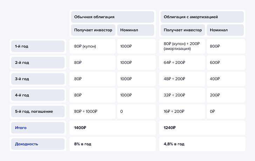Click the '1240₽' total cell
The image size is (255, 161).
(x=202, y=128)
